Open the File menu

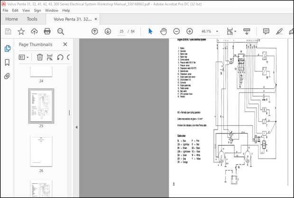(x=5, y=10)
